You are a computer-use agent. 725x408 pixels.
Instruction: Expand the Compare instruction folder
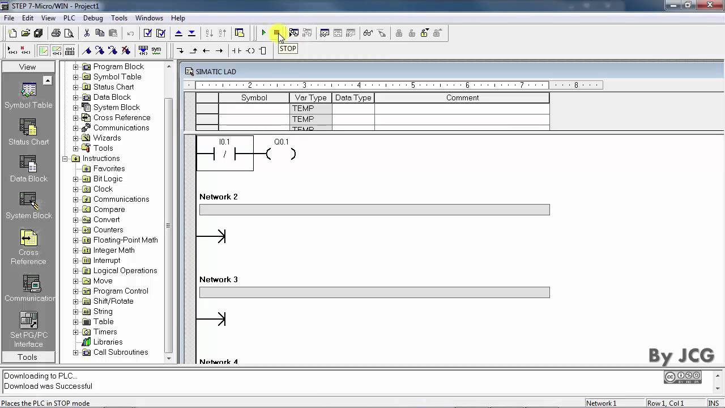76,210
